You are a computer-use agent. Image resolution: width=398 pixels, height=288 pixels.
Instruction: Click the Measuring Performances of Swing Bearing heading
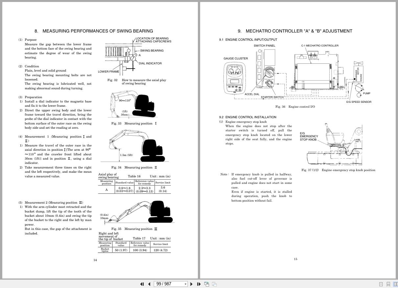pos(94,31)
